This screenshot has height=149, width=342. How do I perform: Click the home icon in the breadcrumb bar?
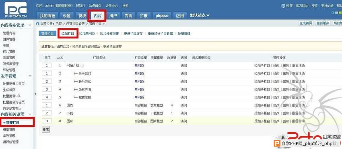pyautogui.click(x=38, y=23)
